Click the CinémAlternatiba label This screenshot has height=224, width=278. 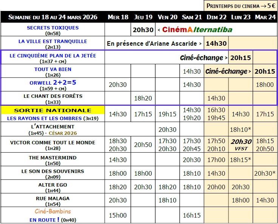click(197, 29)
